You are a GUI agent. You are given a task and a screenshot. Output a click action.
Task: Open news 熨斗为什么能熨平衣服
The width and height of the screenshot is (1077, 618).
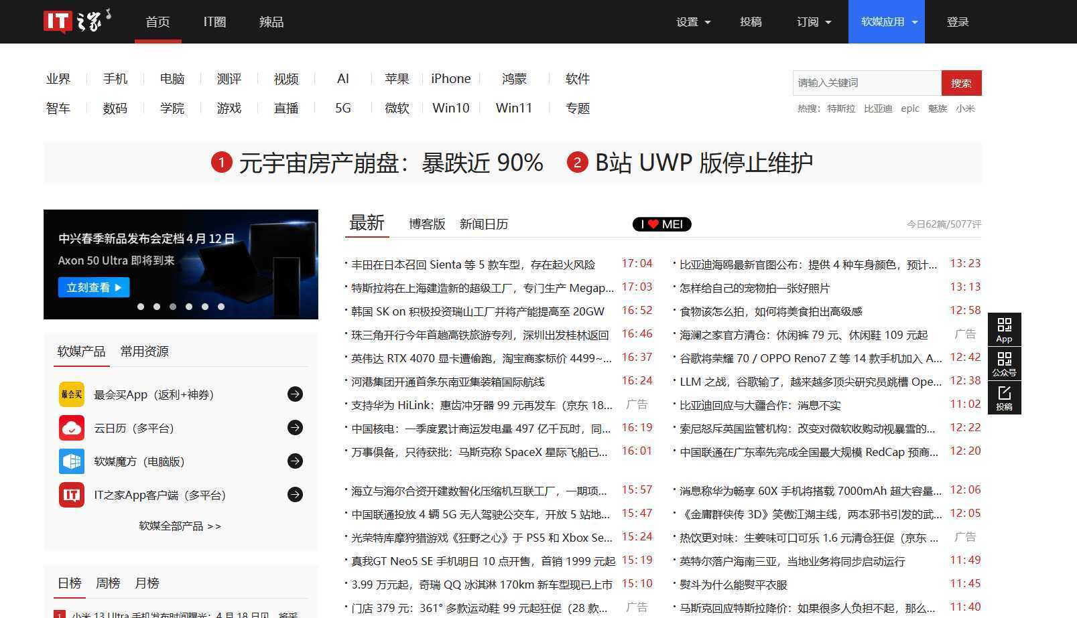pyautogui.click(x=733, y=585)
